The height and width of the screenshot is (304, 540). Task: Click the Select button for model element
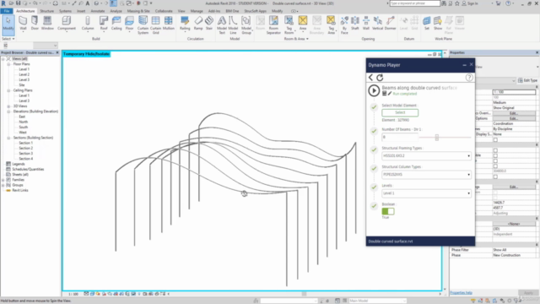[x=400, y=112]
